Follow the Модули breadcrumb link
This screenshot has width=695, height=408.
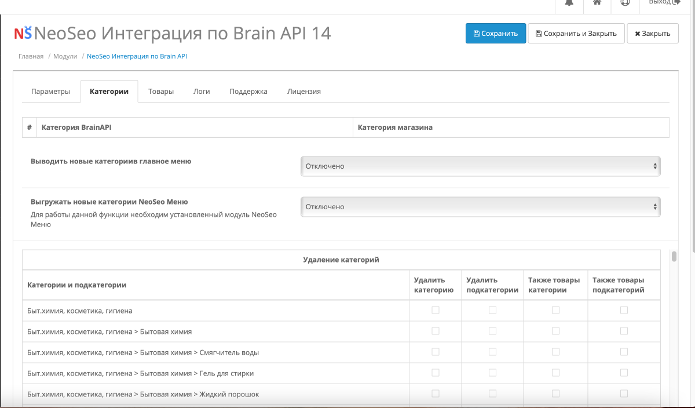(x=65, y=57)
